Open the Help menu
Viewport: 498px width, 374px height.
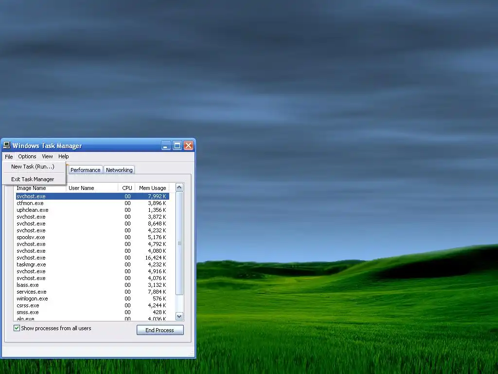(64, 156)
